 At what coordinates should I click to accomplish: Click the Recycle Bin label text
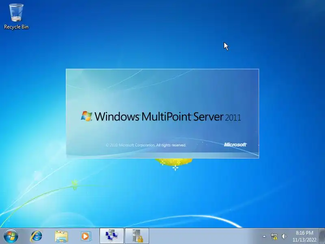16,27
